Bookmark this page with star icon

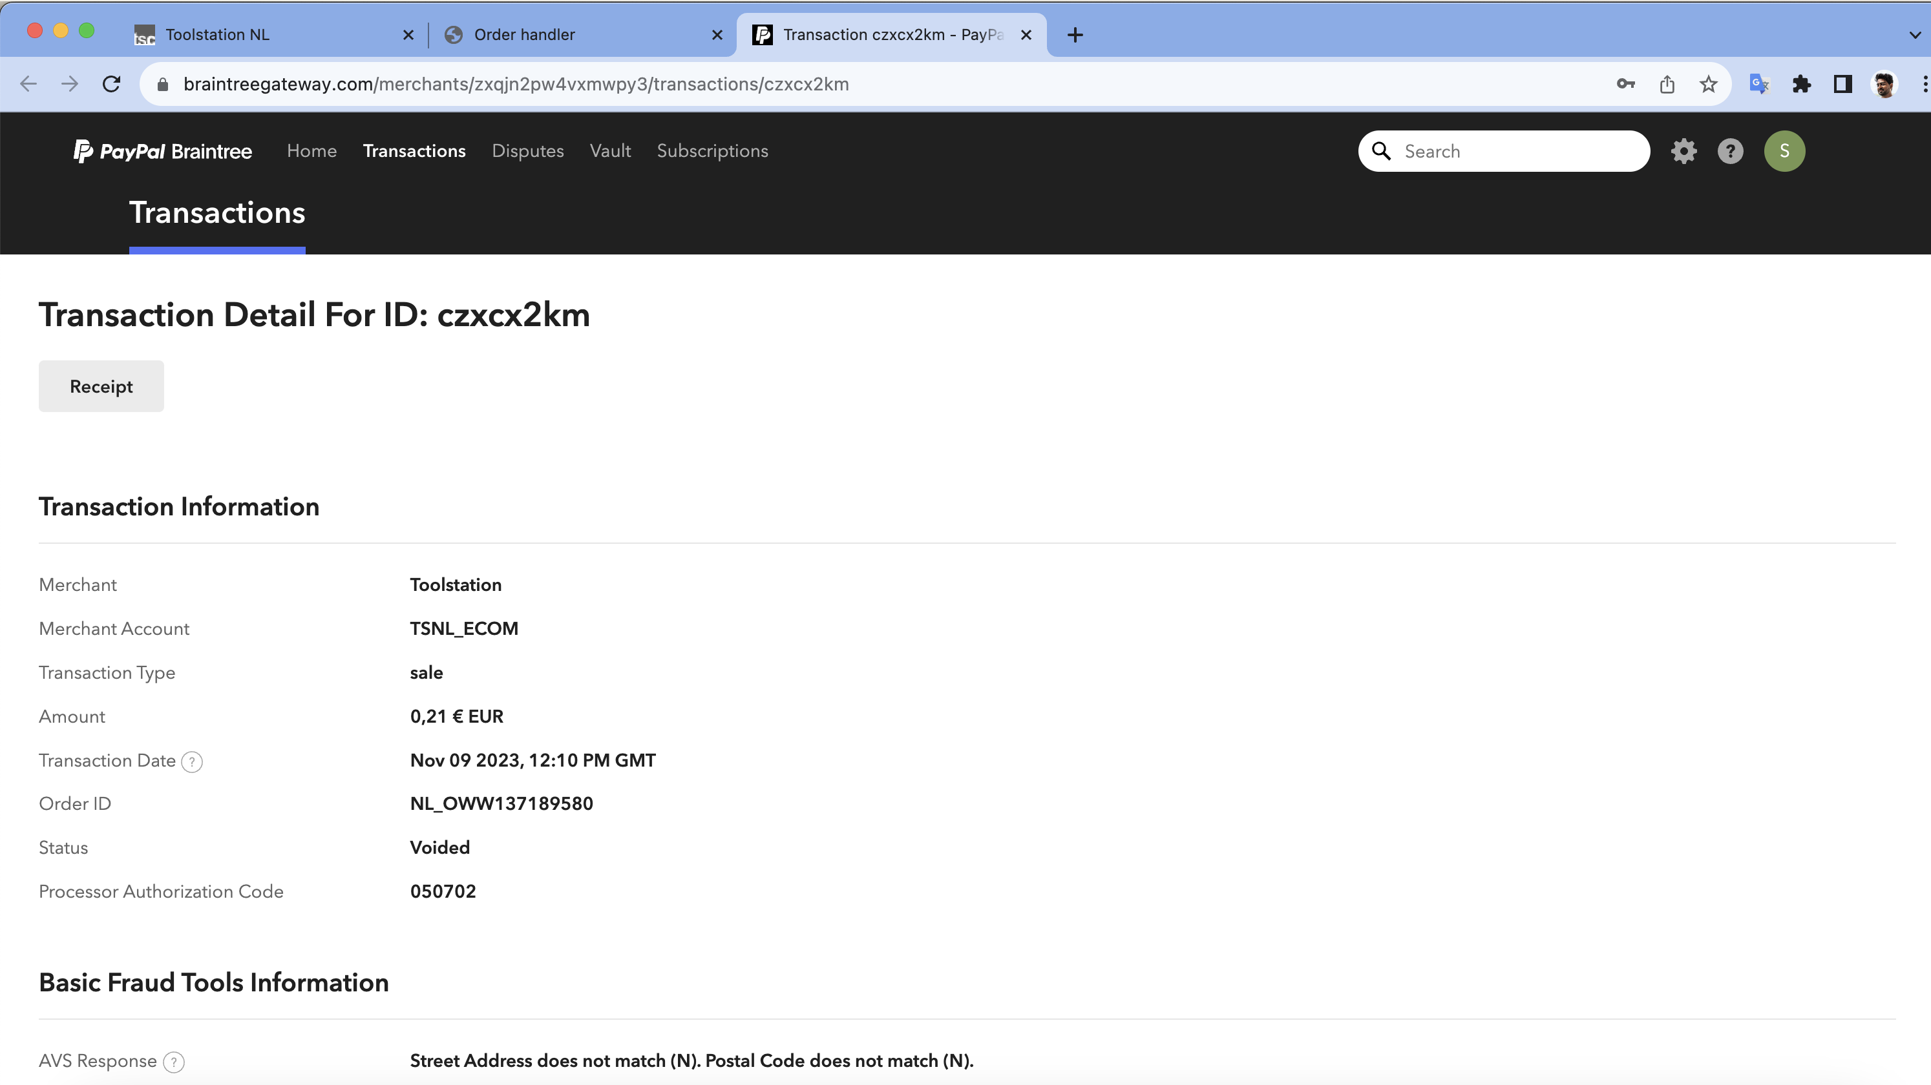pos(1708,84)
